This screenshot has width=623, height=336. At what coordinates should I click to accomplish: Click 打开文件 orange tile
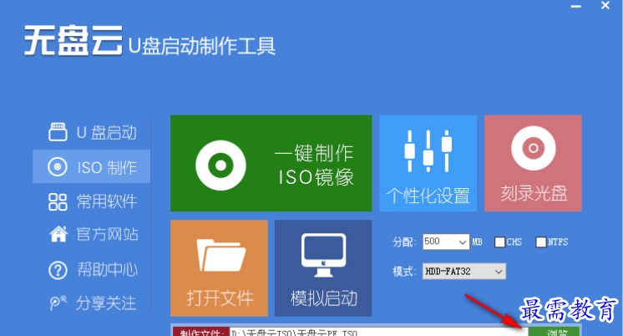pos(219,268)
